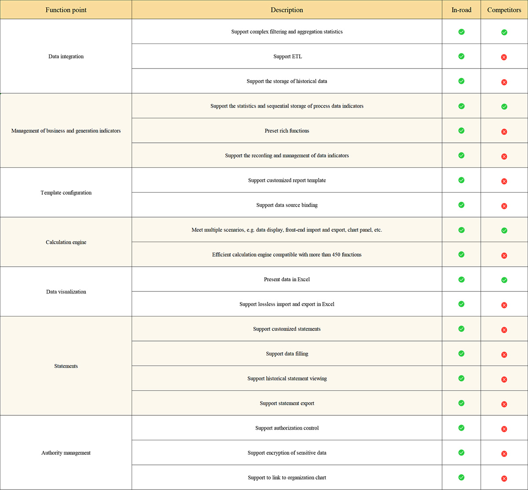Screen dimensions: 528x490
Task: Click Competitors red cross for data source binding
Action: coord(504,206)
